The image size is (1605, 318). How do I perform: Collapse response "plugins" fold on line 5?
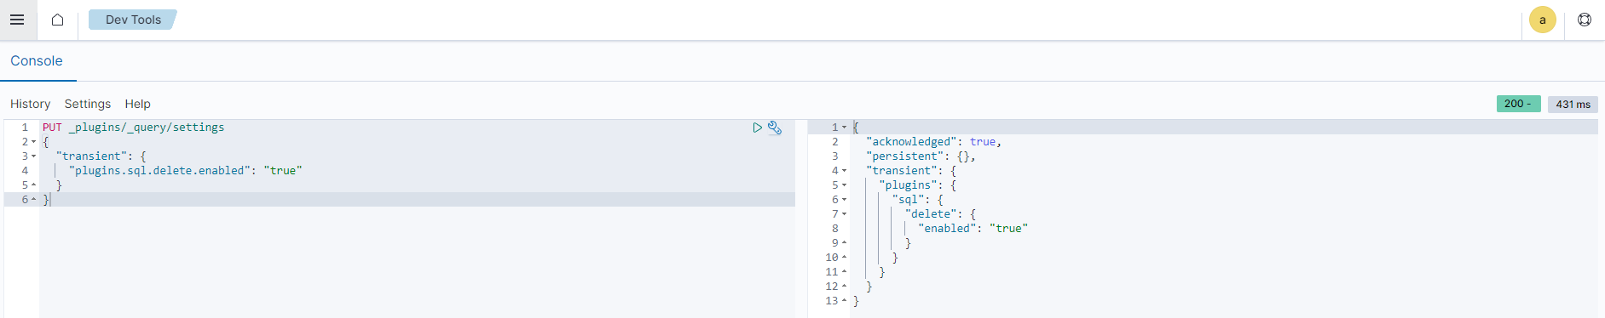coord(845,185)
